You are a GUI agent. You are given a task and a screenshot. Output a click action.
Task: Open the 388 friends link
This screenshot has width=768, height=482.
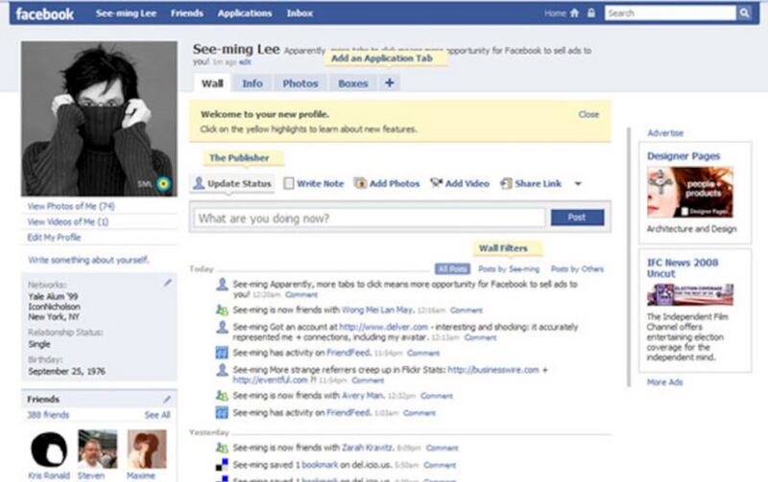[x=48, y=415]
